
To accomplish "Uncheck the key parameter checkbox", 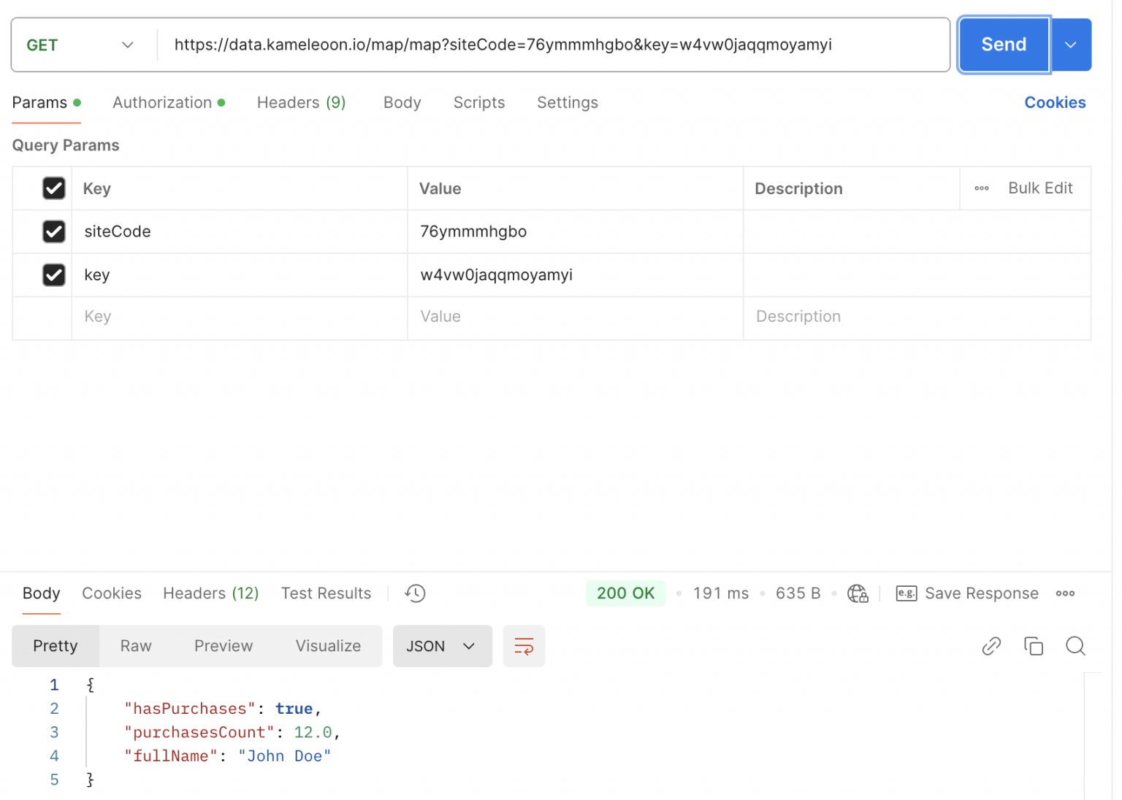I will (54, 275).
